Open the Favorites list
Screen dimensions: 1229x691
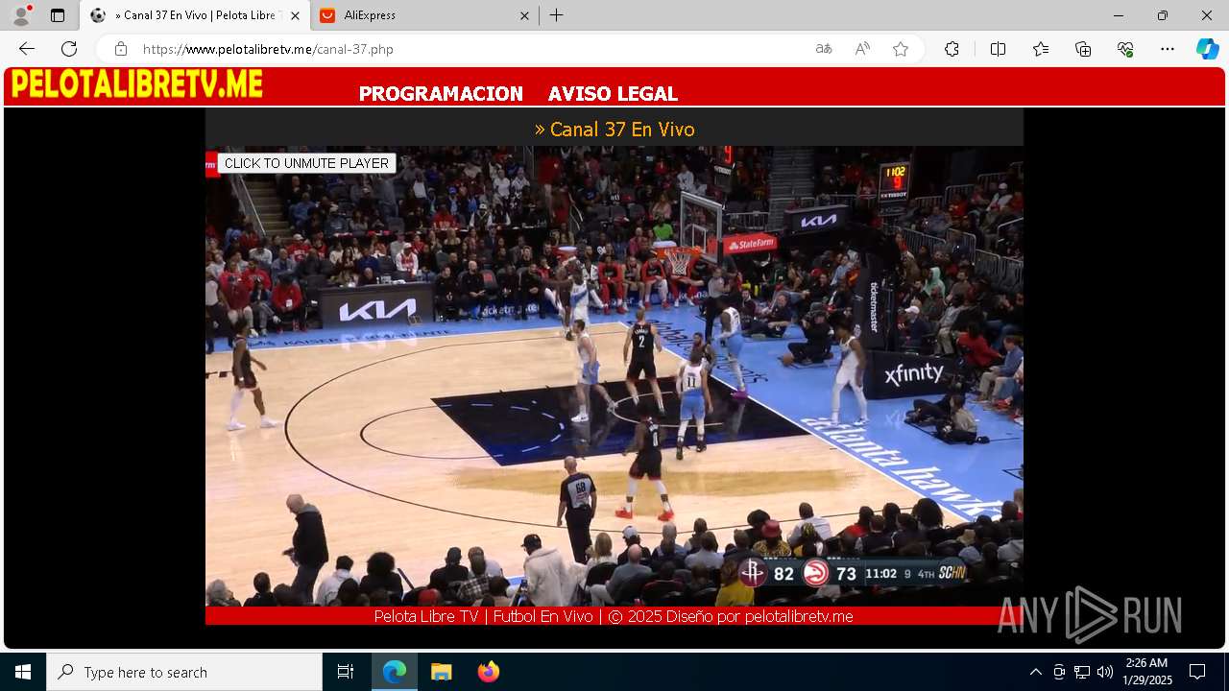[1041, 49]
